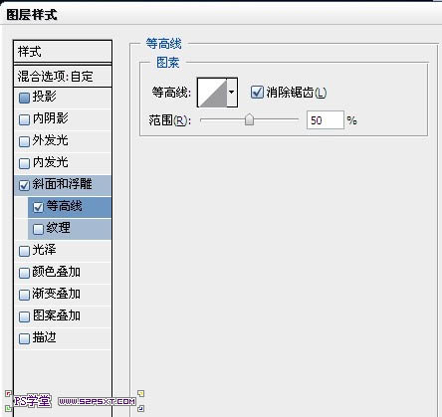Viewport: 442px width, 417px height.
Task: Enable the 纹理 checkbox
Action: tap(38, 229)
